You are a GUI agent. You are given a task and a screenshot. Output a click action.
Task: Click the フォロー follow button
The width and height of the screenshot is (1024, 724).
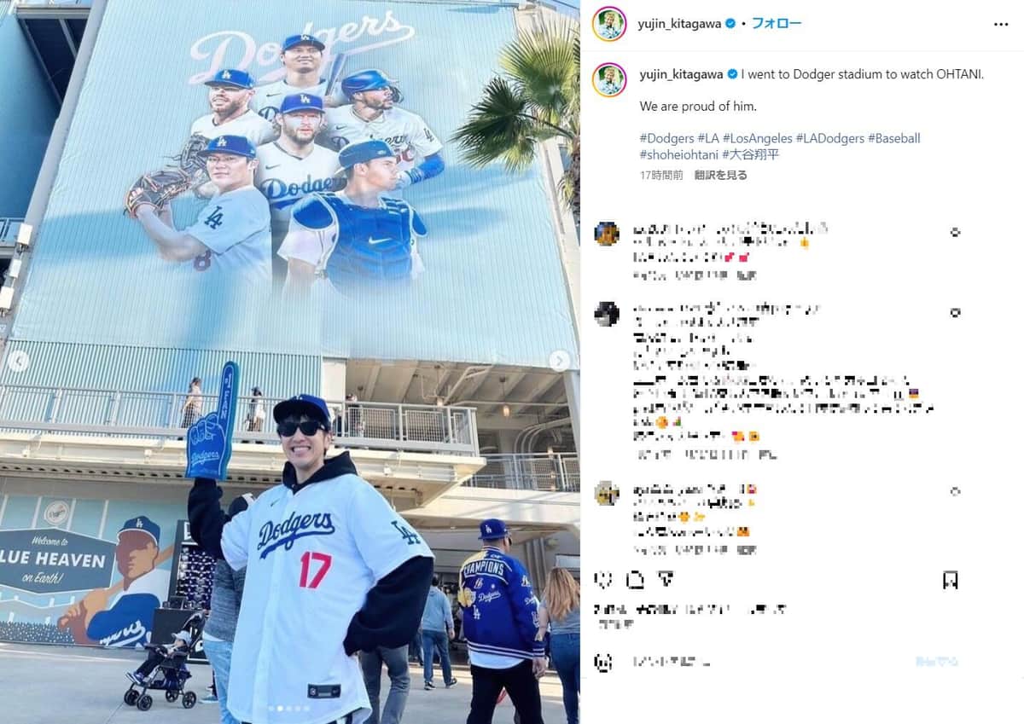(x=776, y=24)
